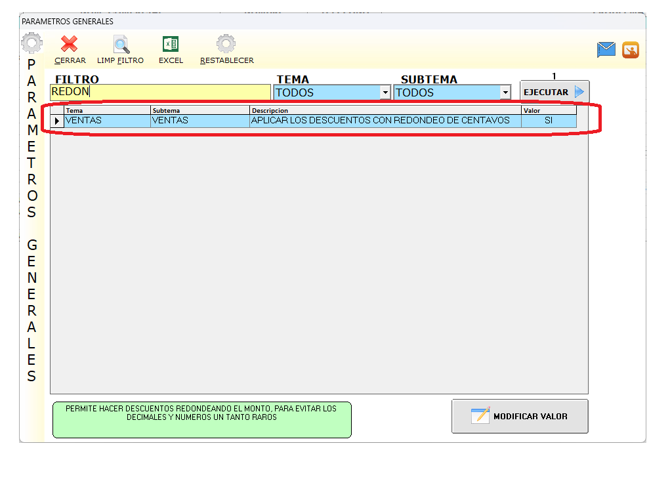The image size is (670, 477).
Task: Focus the FILTRO text field containing REDON
Action: point(160,92)
